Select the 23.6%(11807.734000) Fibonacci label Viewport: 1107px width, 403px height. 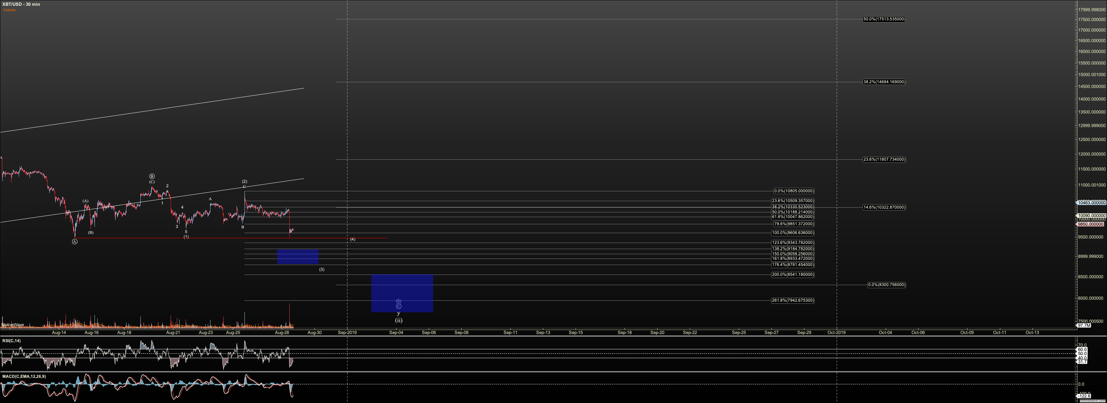pos(884,159)
